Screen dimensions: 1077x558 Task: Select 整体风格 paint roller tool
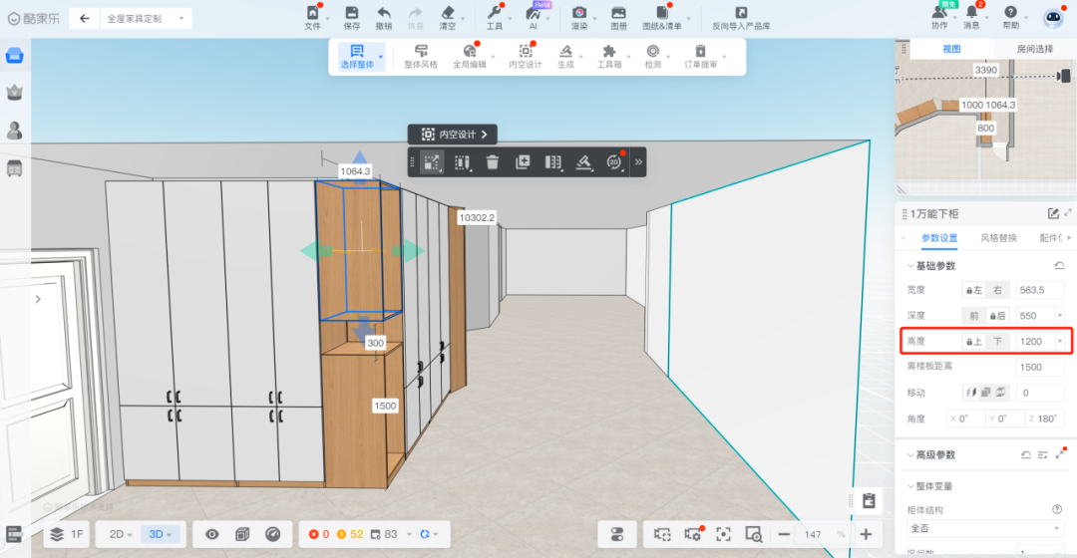[421, 56]
